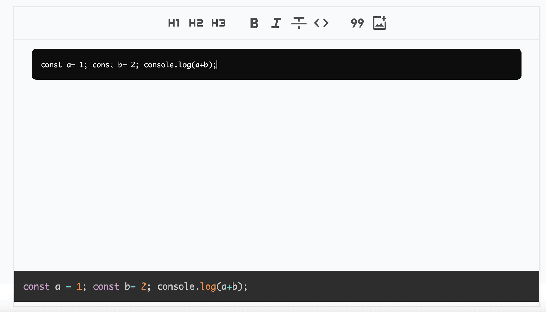546x312 pixels.
Task: Click the add image icon
Action: pos(379,23)
